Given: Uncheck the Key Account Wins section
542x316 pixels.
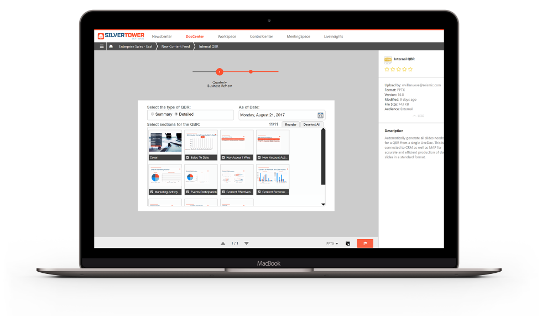Looking at the screenshot, I should (223, 157).
